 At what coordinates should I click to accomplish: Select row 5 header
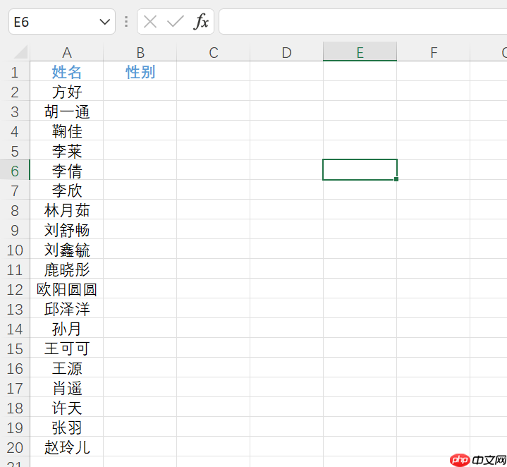tap(15, 151)
